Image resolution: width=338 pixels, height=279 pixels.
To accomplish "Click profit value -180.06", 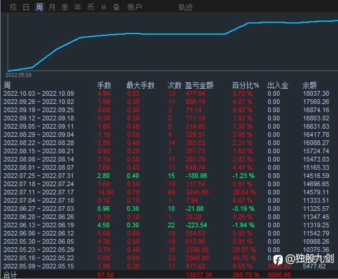I will click(x=196, y=176).
